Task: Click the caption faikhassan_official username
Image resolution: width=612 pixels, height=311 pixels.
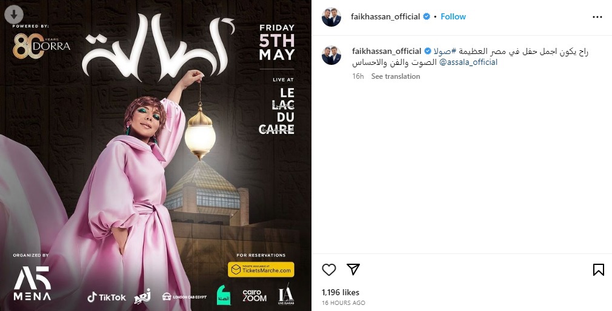Action: tap(387, 51)
